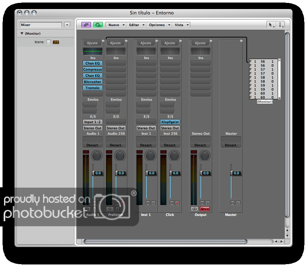Click the EQ thumbnail on Audio 1
Viewport: 307px width, 267px height.
[x=92, y=51]
